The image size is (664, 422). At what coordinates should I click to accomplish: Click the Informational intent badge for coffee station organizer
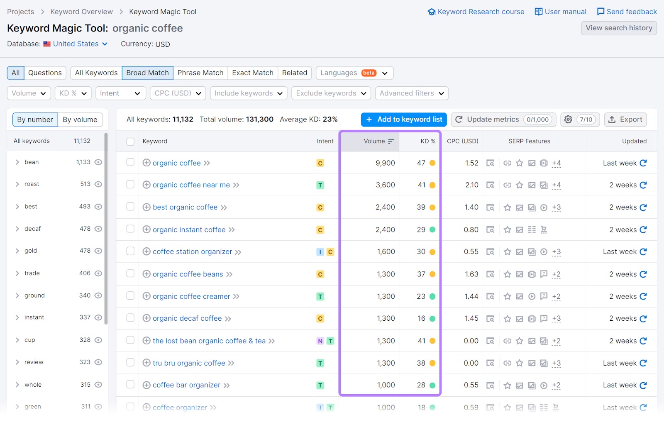coord(320,252)
